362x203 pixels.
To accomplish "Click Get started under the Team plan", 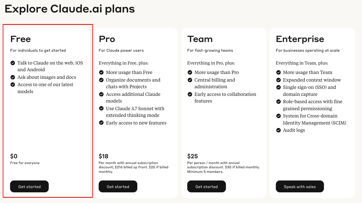I will pos(206,186).
